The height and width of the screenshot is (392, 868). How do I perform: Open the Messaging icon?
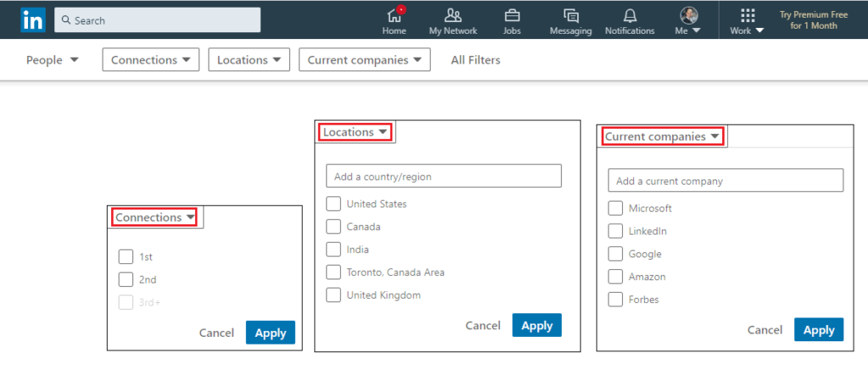coord(570,15)
